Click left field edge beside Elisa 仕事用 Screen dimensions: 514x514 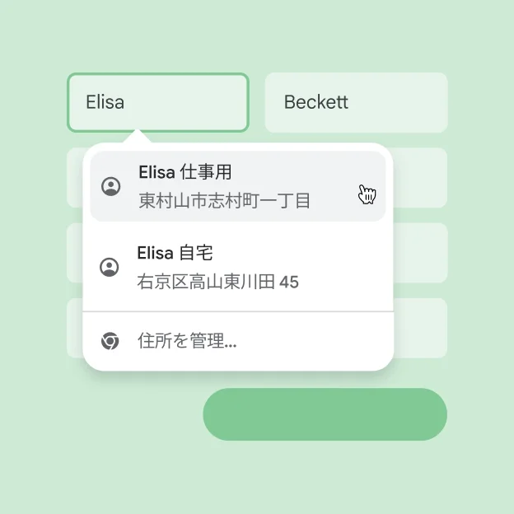(74, 177)
